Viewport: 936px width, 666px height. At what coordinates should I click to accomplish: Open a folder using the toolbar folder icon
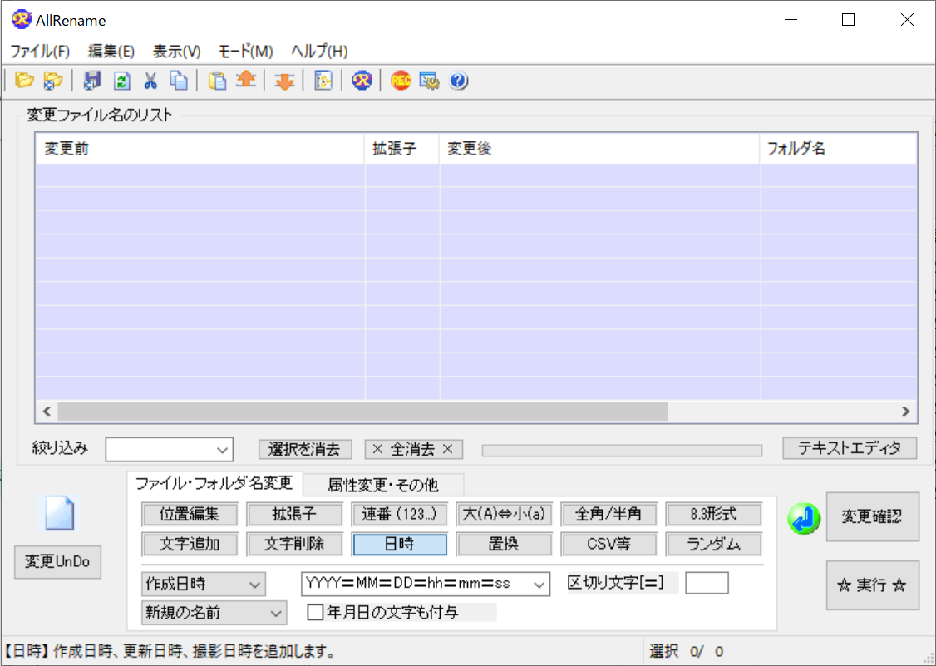(x=25, y=80)
